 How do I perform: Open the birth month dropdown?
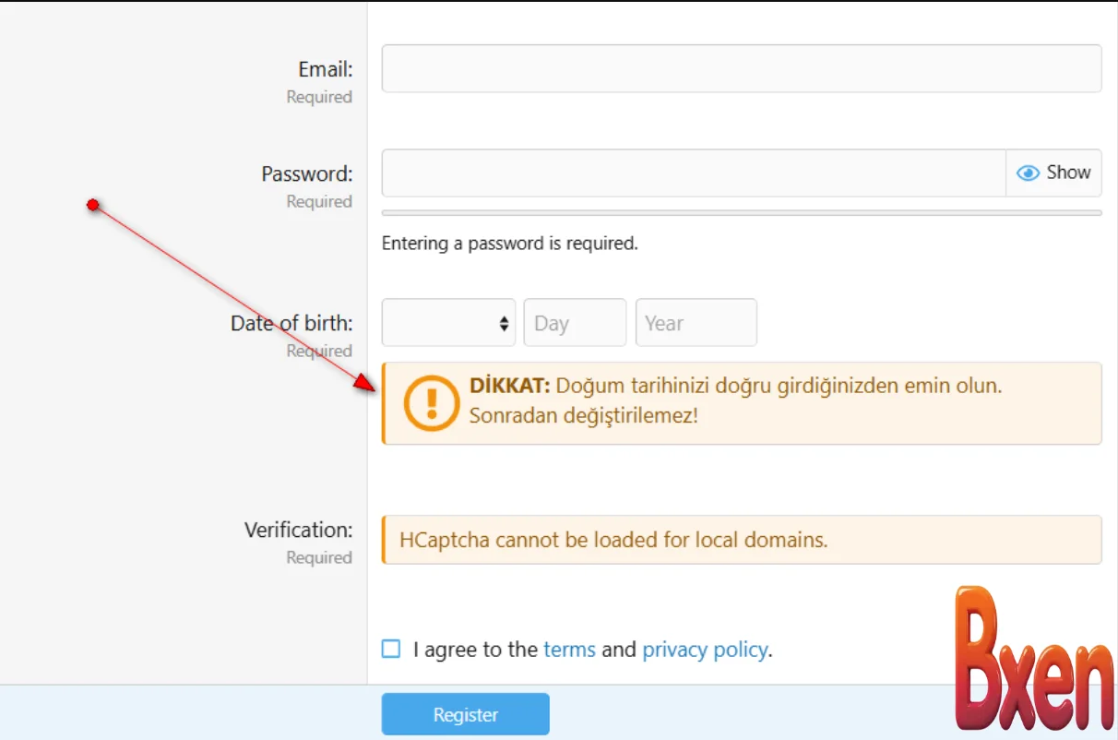[x=448, y=323]
